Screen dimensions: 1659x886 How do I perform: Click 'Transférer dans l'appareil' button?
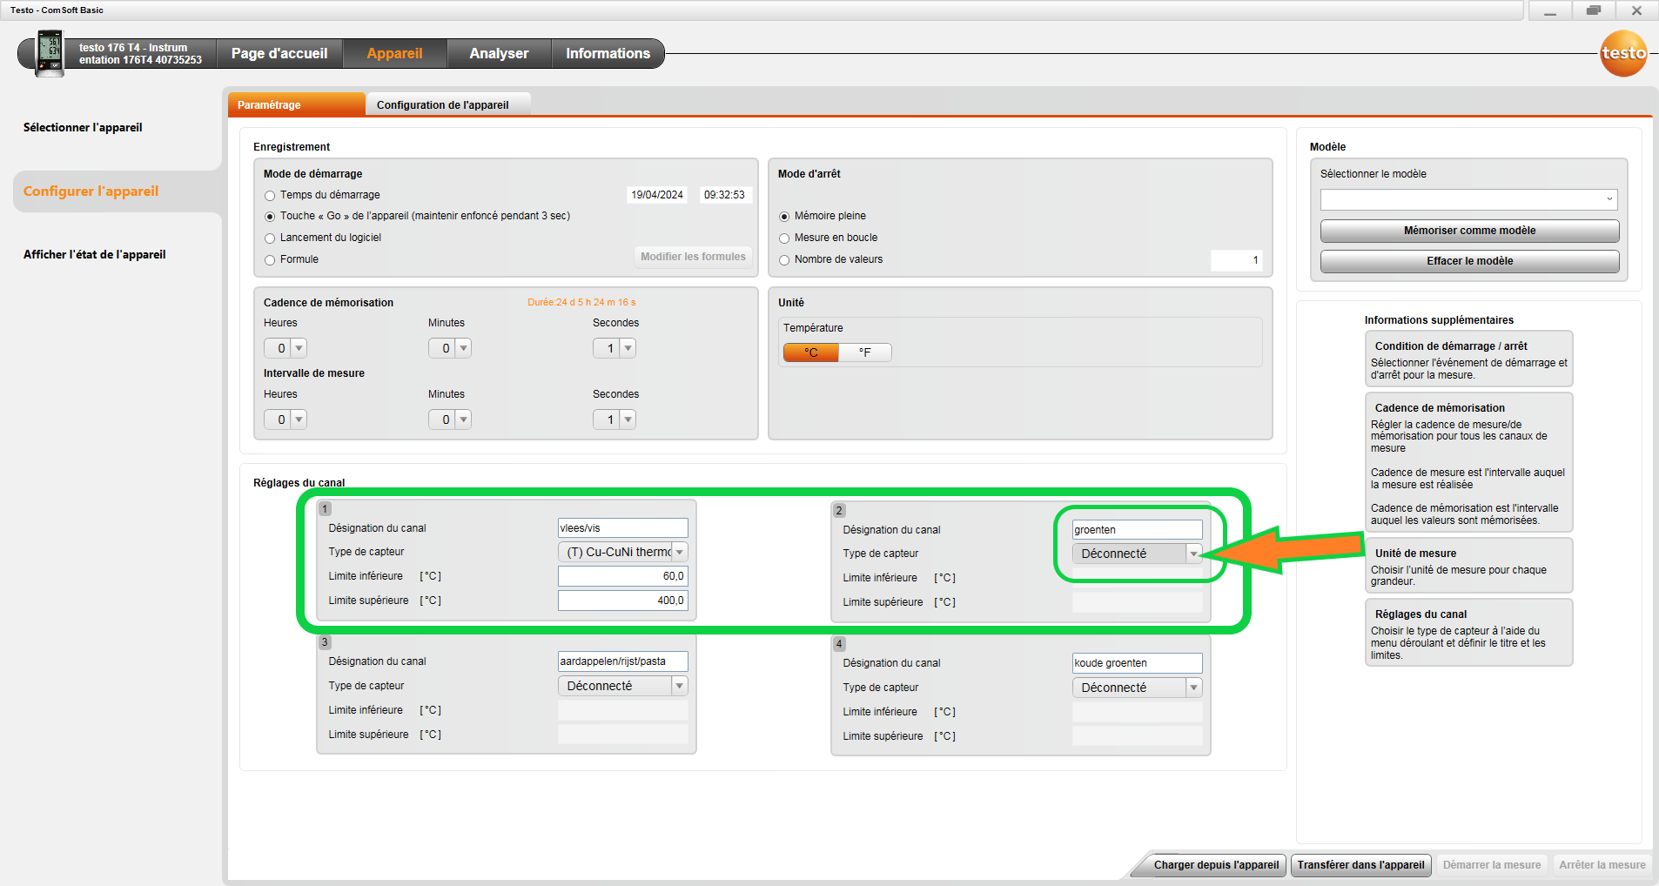[1360, 865]
